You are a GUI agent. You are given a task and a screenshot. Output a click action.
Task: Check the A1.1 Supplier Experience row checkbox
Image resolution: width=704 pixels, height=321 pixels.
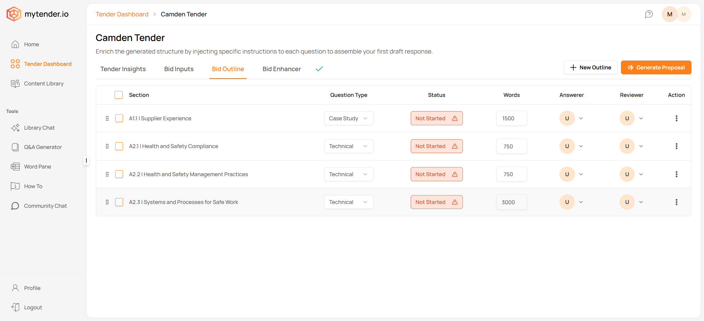point(119,118)
